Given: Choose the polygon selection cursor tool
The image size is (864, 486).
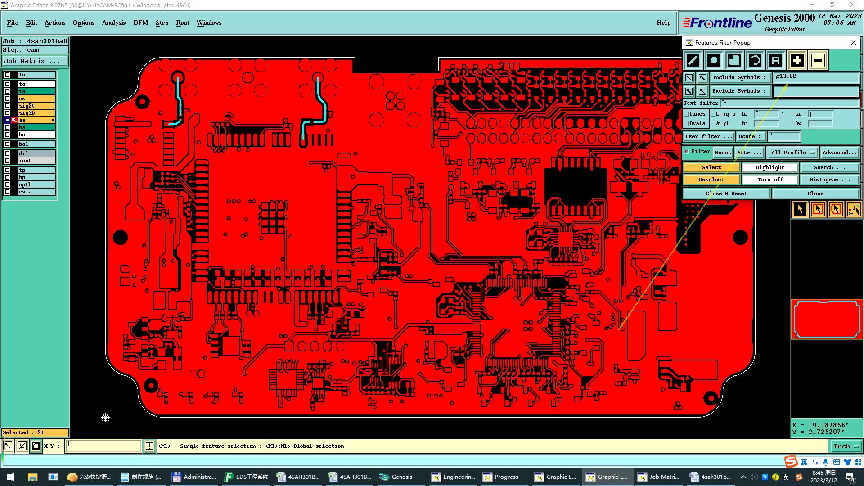Looking at the screenshot, I should [x=836, y=209].
